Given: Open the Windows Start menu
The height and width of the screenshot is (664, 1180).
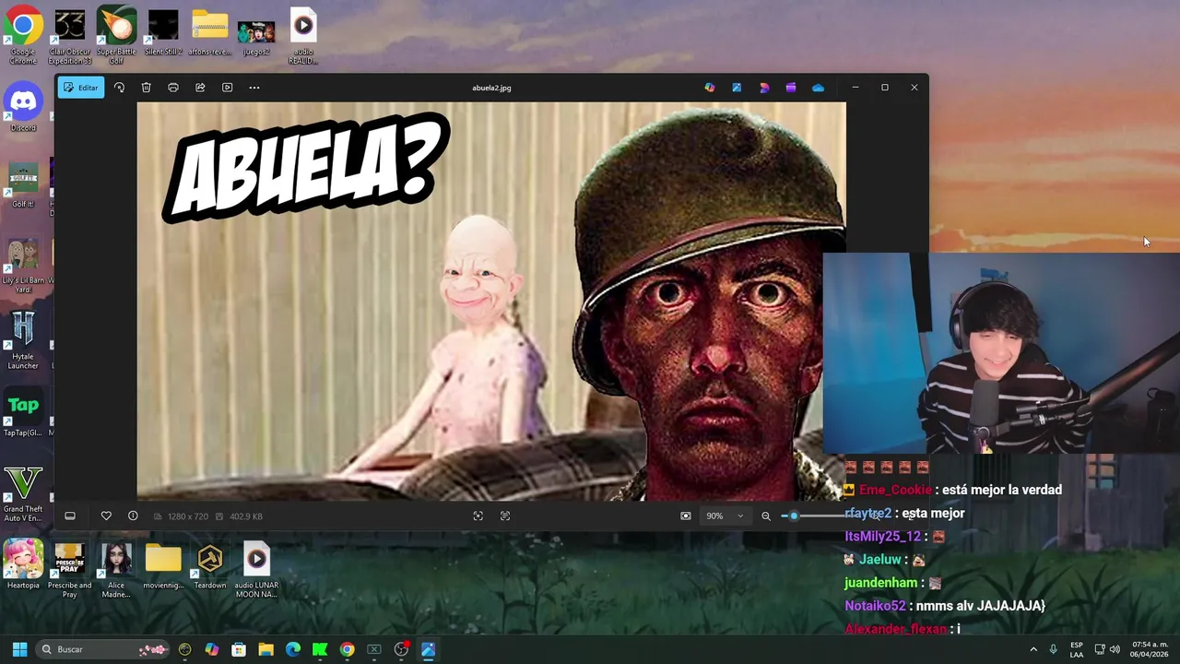Looking at the screenshot, I should pyautogui.click(x=19, y=649).
